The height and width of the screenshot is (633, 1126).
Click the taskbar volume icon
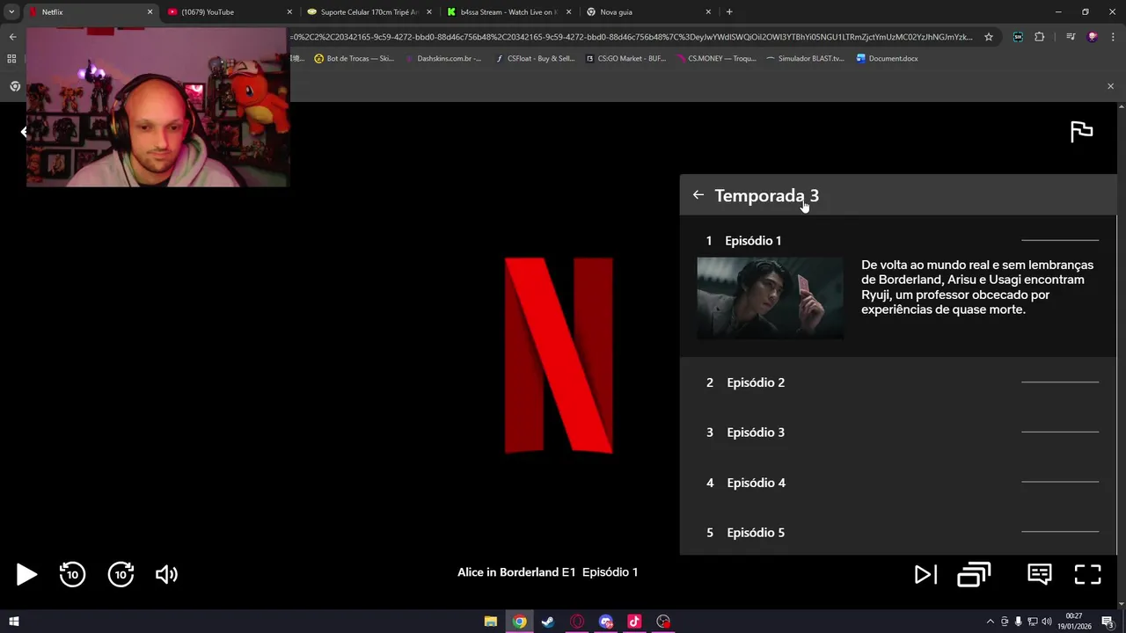(1046, 622)
